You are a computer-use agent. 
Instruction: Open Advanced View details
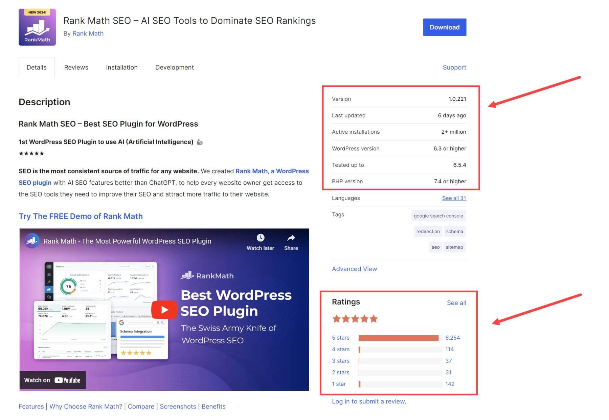coord(354,269)
